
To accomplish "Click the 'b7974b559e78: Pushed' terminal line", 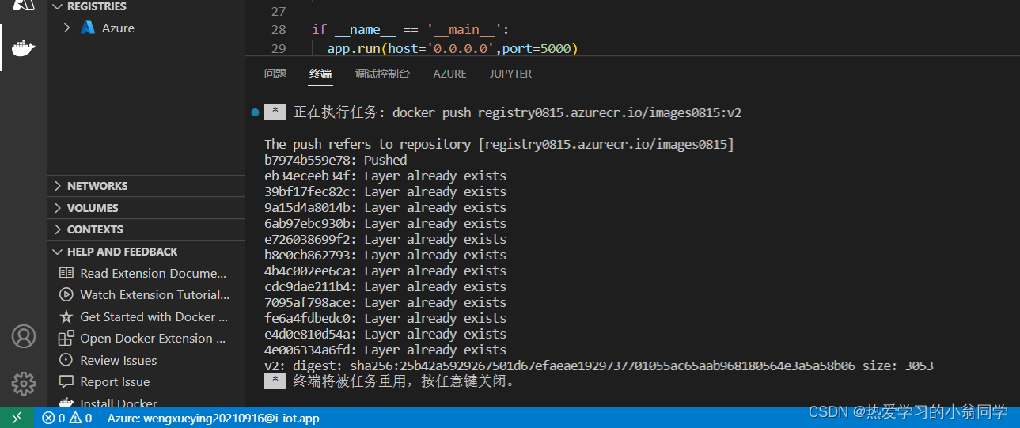I will click(x=336, y=160).
